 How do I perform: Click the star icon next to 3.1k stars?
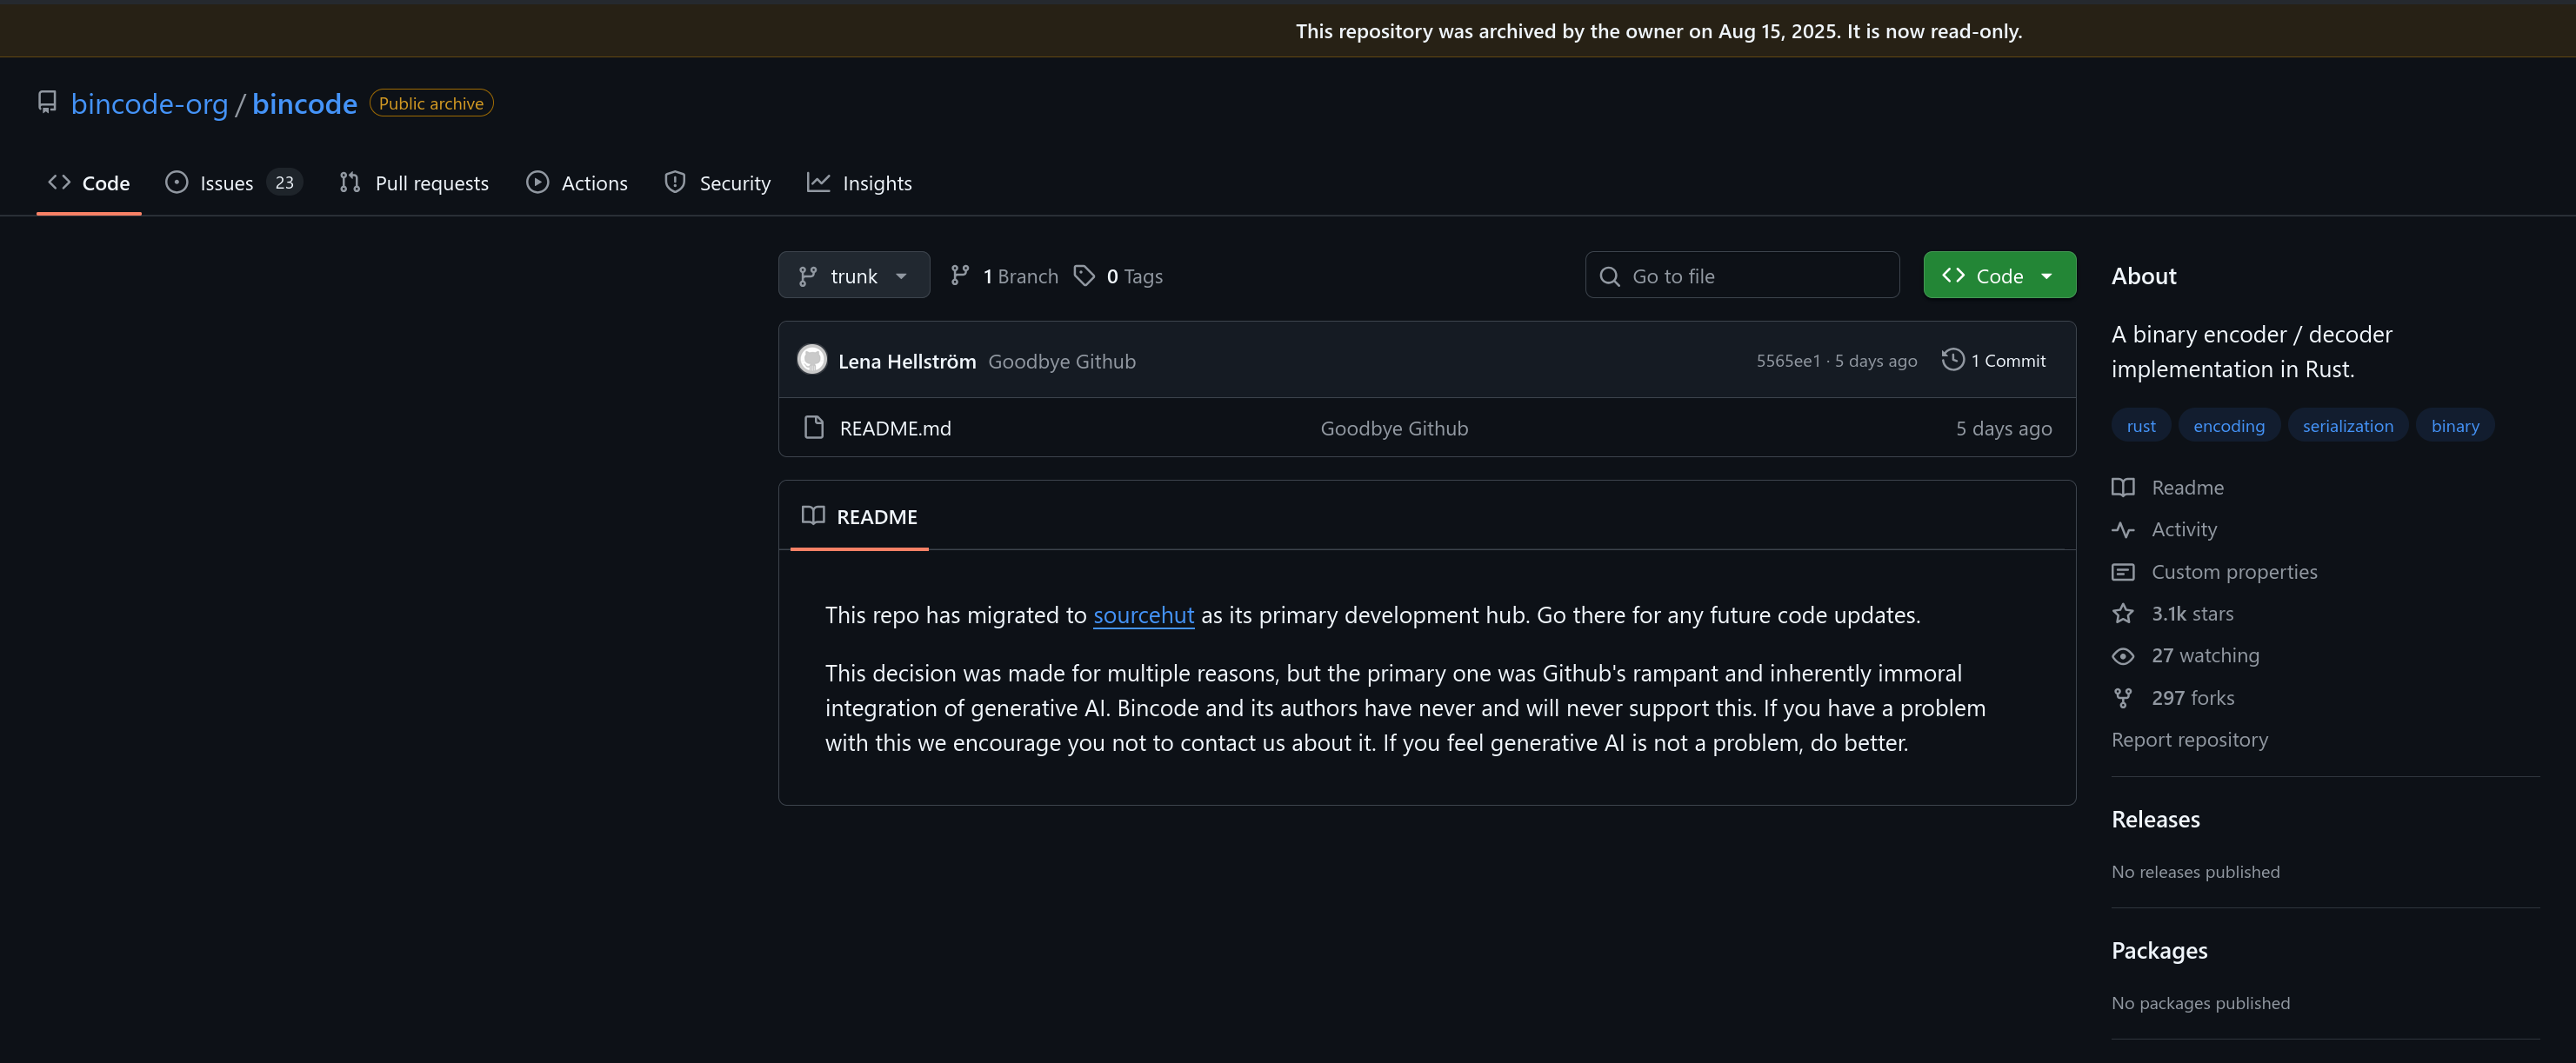[2122, 614]
